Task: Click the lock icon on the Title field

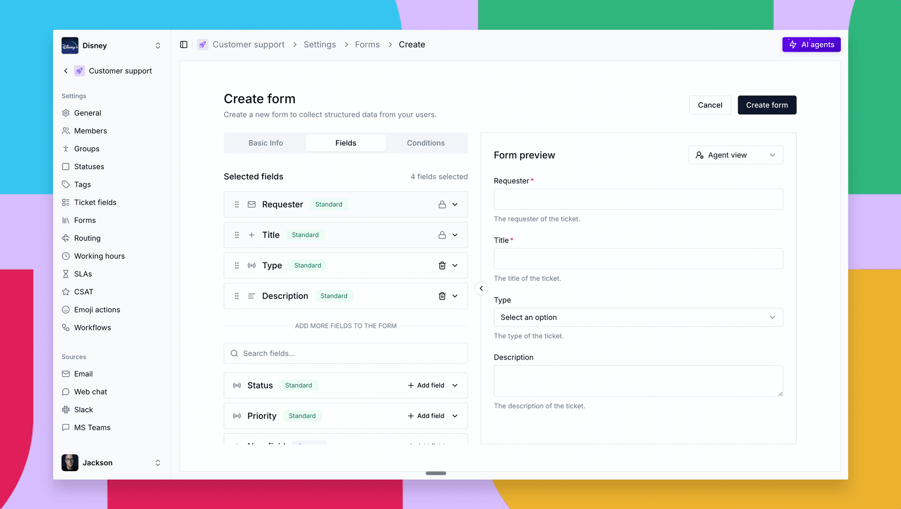Action: 442,235
